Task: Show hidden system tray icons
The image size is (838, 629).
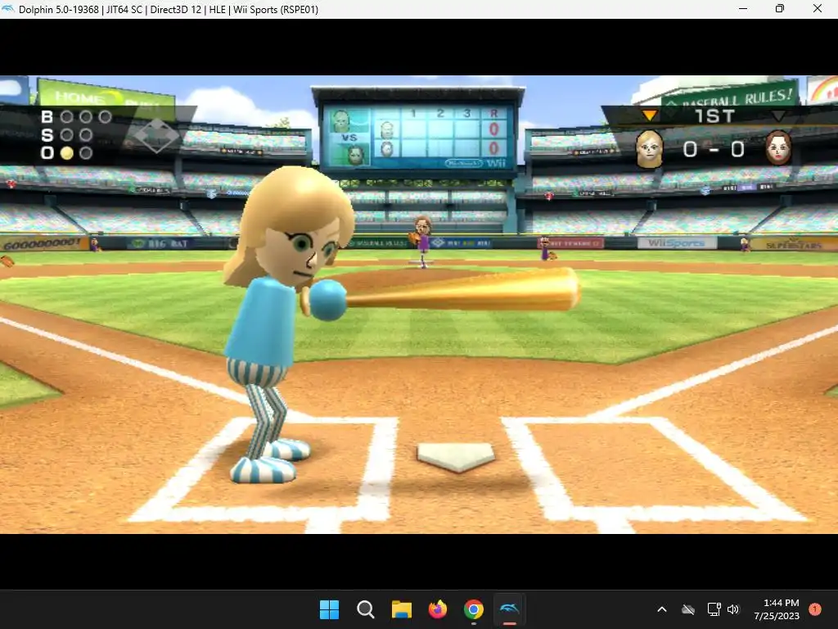Action: [x=661, y=609]
